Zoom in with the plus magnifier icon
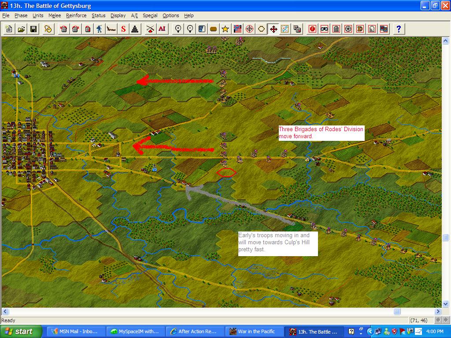 pyautogui.click(x=178, y=29)
